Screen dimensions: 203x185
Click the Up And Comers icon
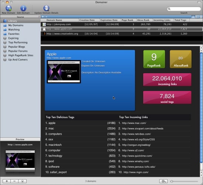[5, 60]
